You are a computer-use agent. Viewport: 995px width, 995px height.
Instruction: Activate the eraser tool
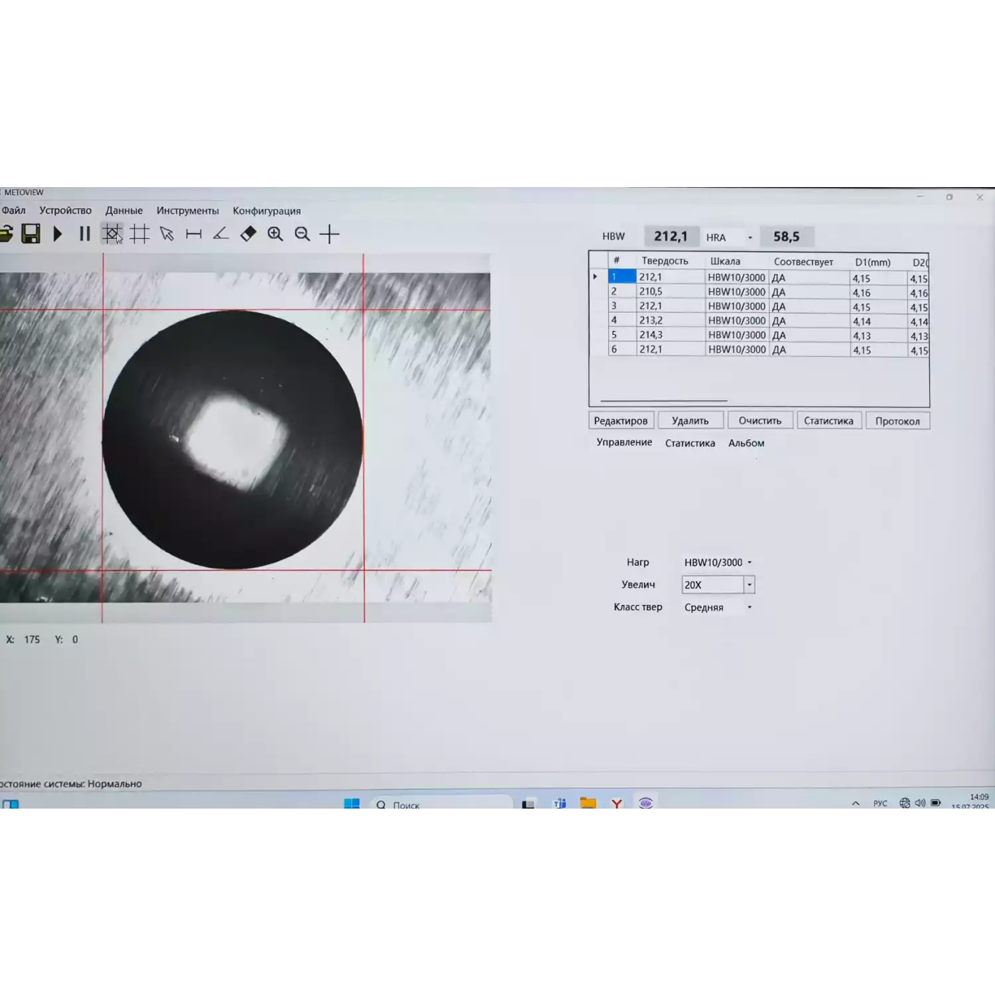point(248,234)
